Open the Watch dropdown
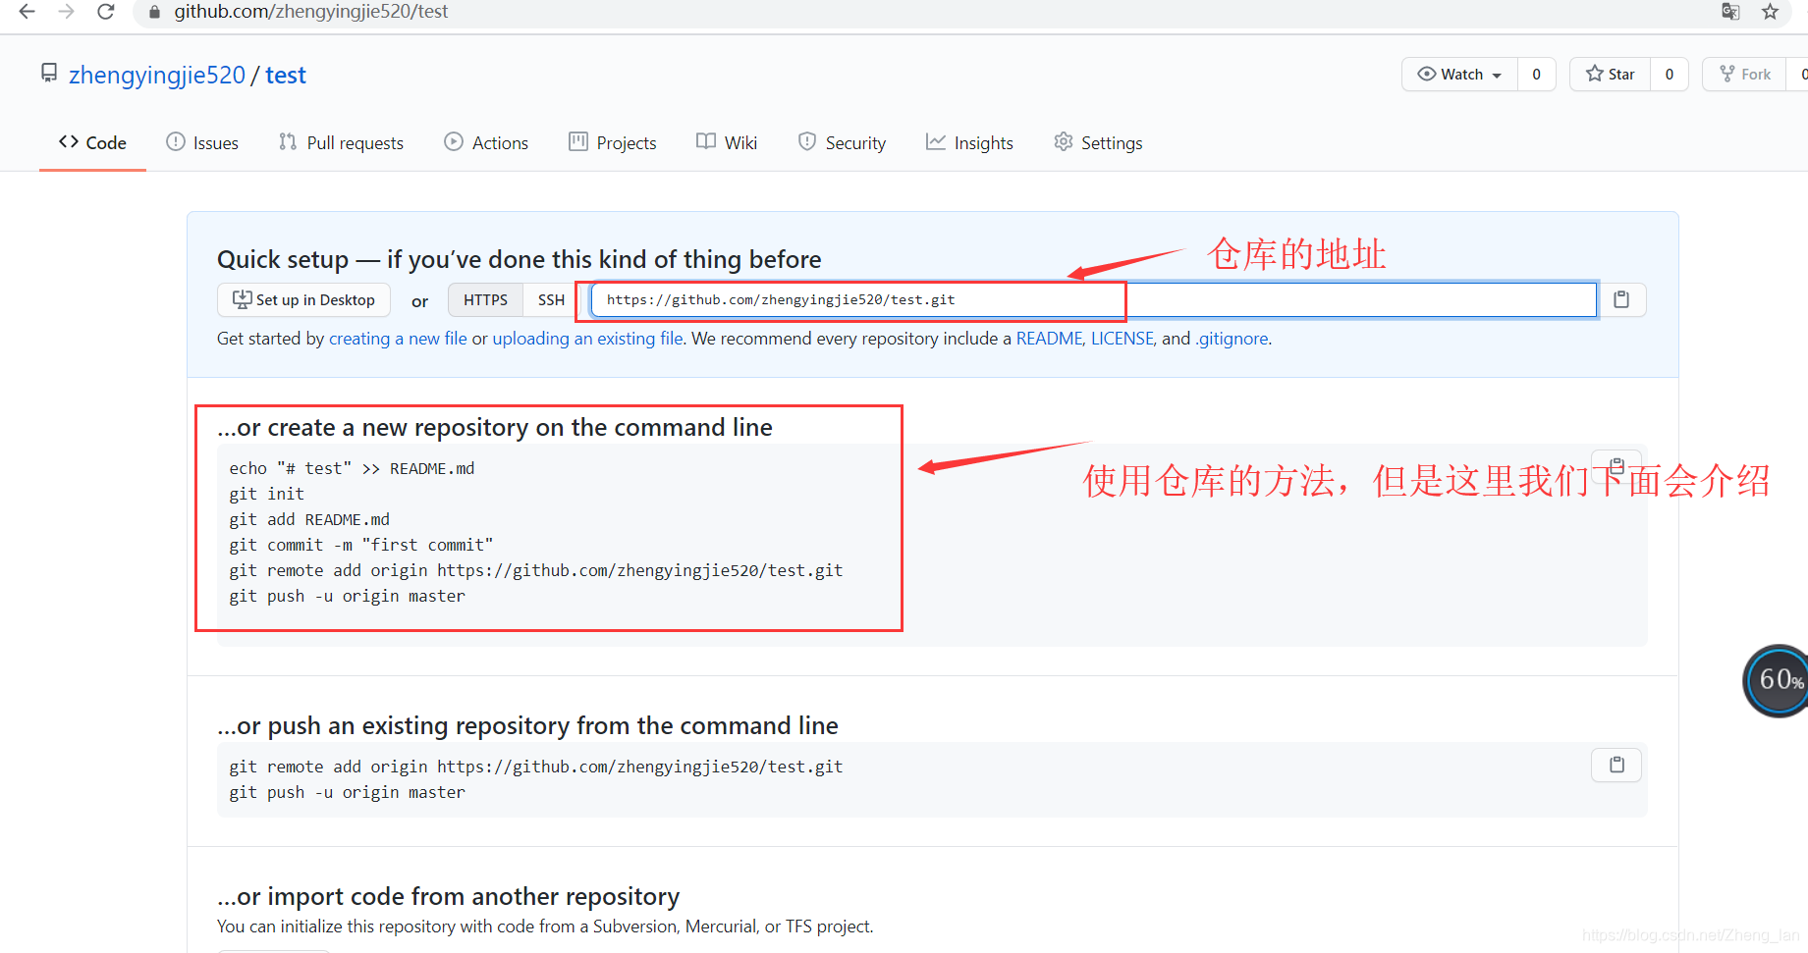The image size is (1808, 953). (x=1459, y=74)
